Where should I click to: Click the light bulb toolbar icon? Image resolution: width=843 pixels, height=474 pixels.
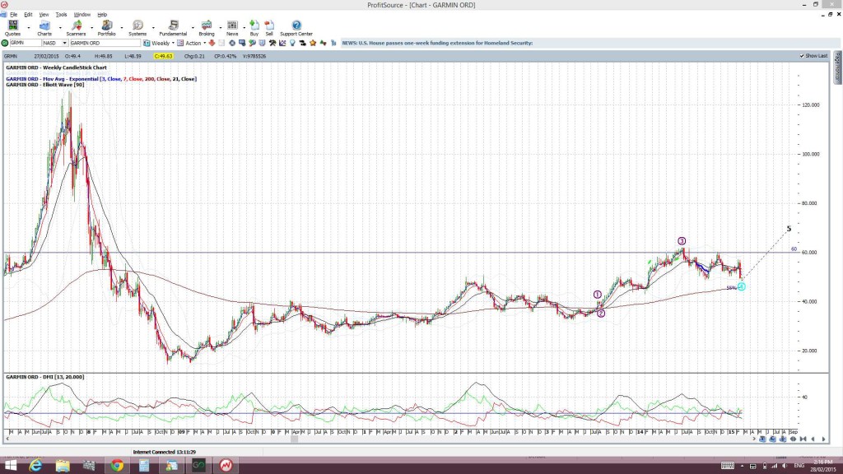292,43
